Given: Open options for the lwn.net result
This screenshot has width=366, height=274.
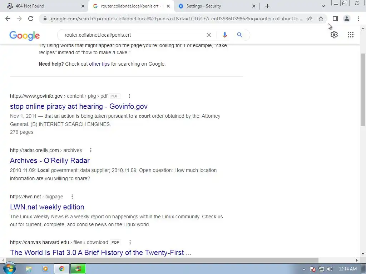Looking at the screenshot, I should coord(72,197).
